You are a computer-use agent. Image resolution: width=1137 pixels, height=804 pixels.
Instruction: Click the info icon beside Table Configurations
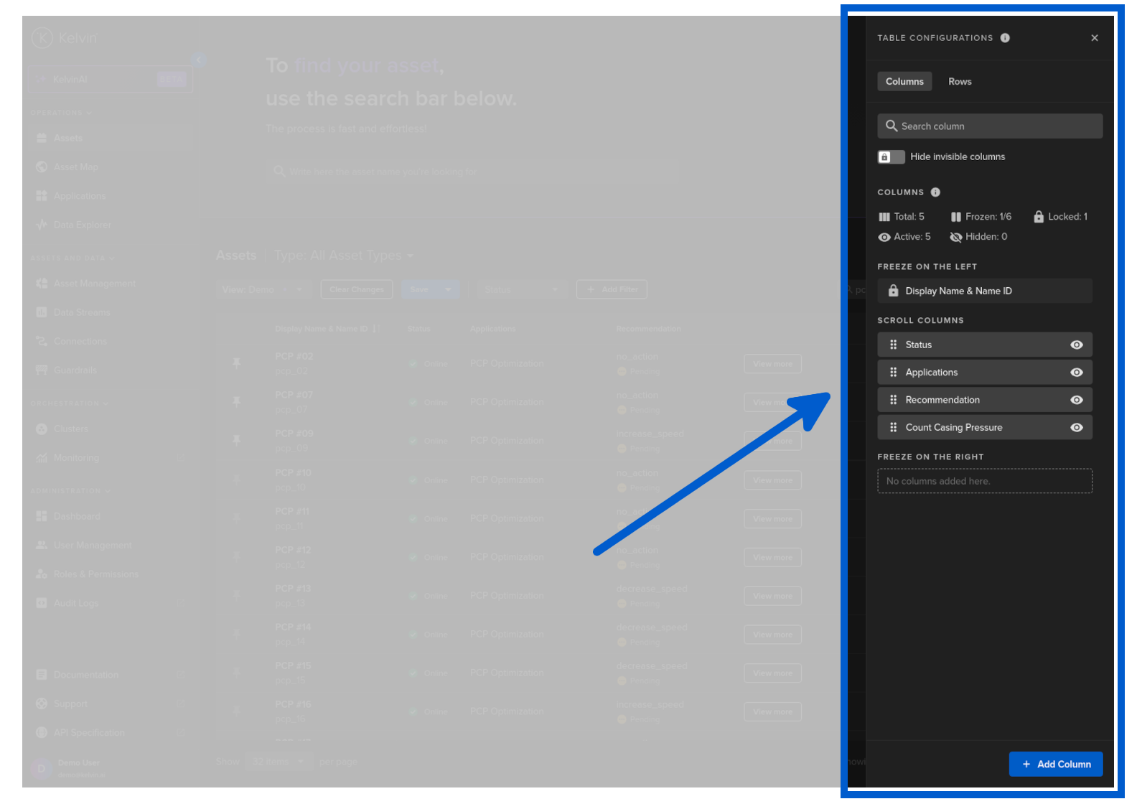pos(1005,38)
